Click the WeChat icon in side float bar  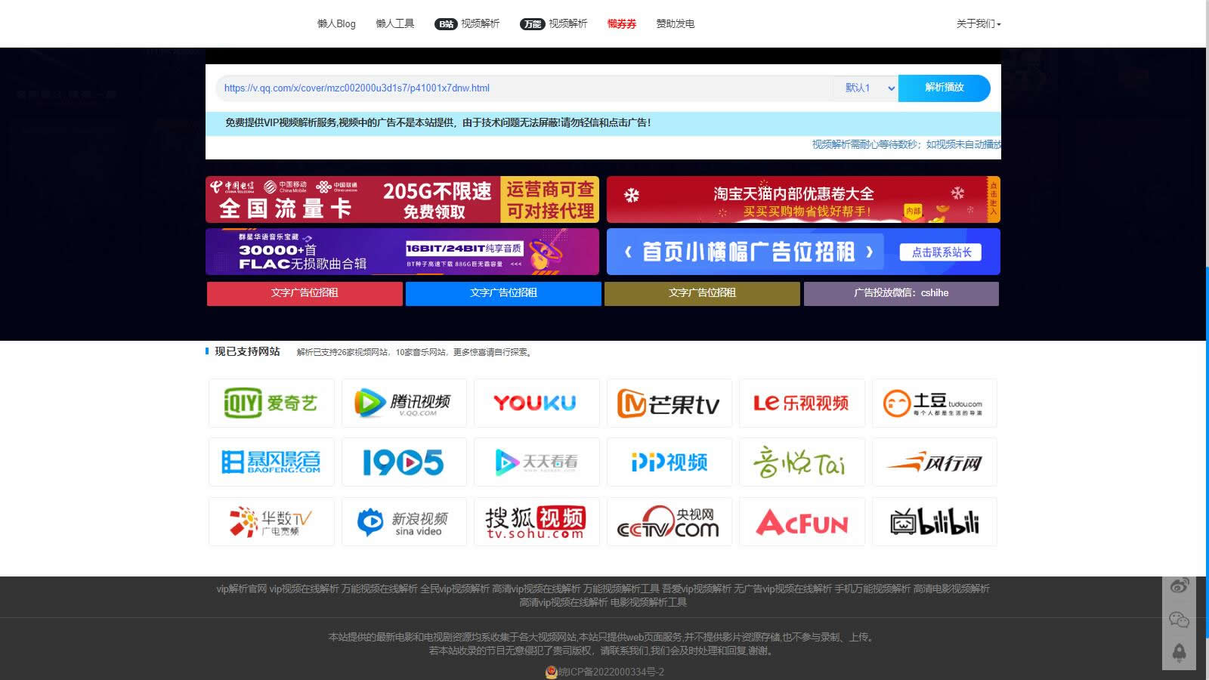click(1179, 620)
